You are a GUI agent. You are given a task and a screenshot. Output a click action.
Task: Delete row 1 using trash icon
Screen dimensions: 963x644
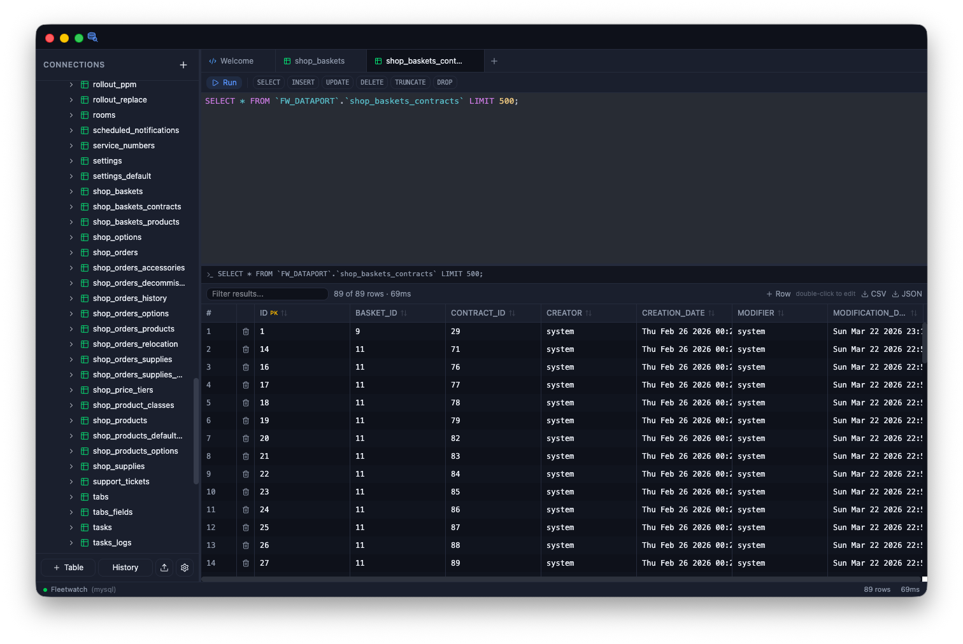coord(246,332)
